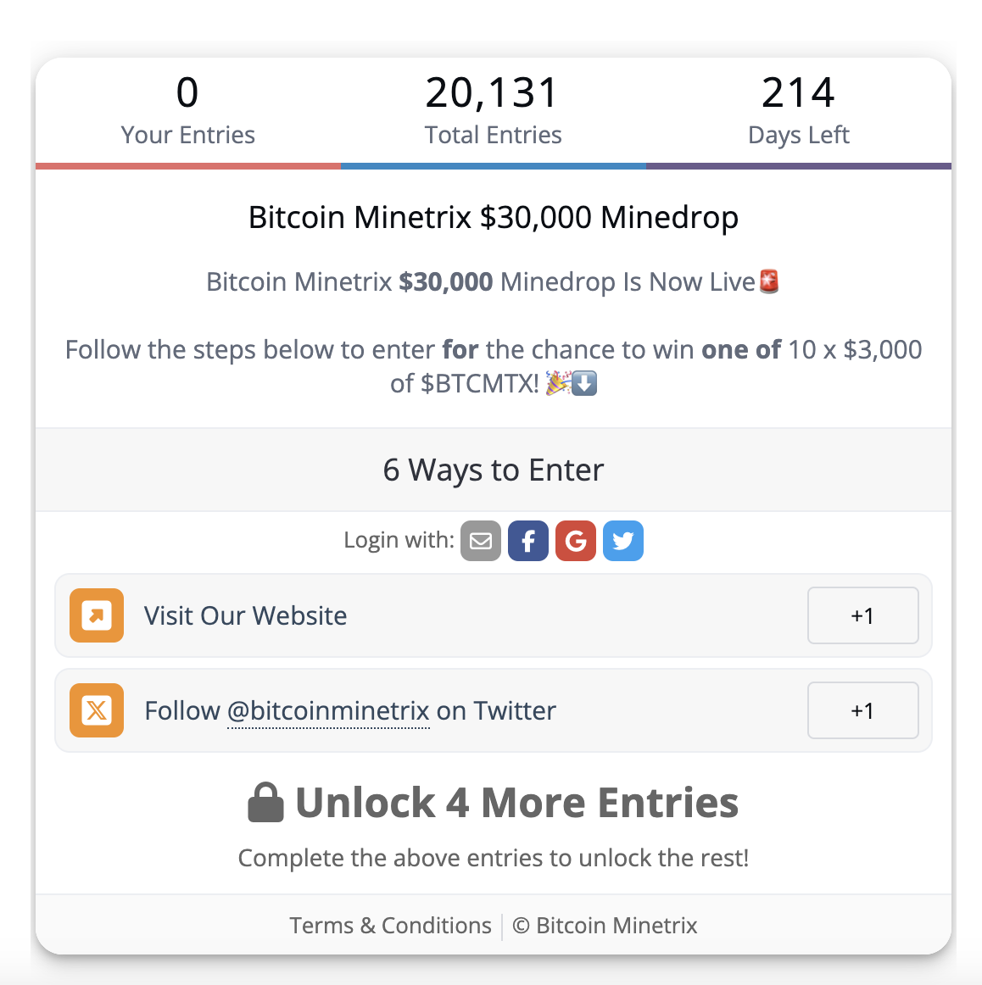Click the down-arrow emoji after $BTCMTX text
Image resolution: width=982 pixels, height=985 pixels.
point(583,383)
